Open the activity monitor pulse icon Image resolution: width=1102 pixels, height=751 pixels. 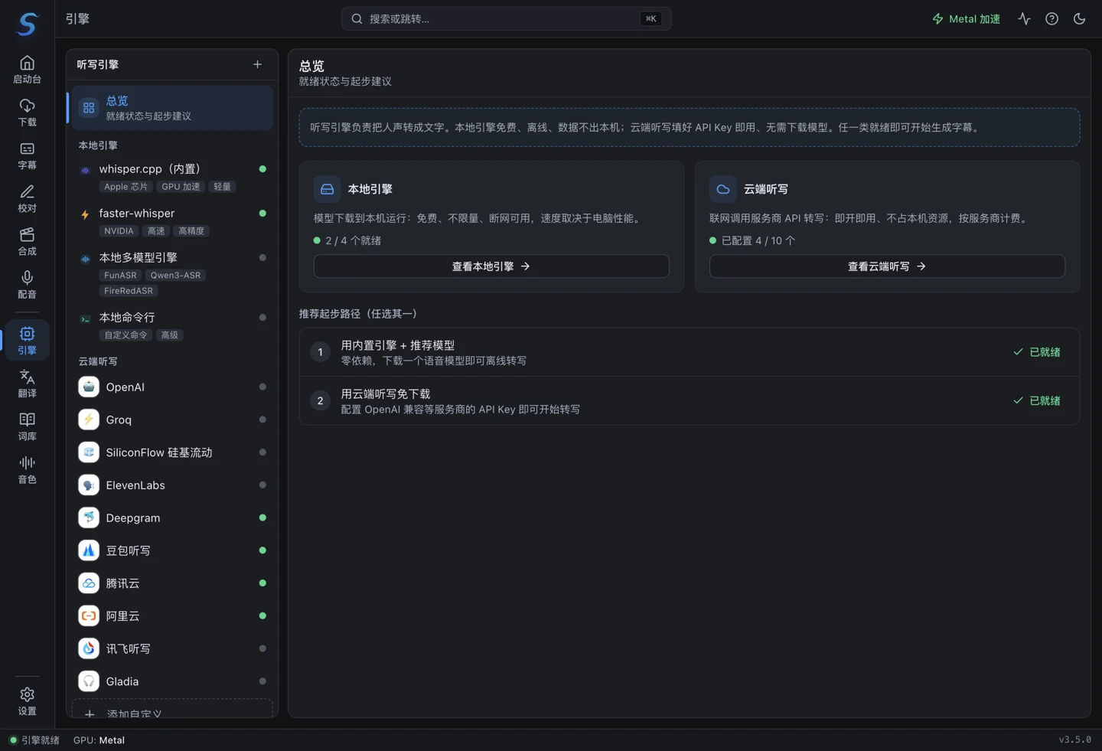click(1024, 18)
